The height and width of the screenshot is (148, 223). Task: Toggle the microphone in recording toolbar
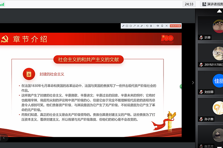click(x=162, y=26)
